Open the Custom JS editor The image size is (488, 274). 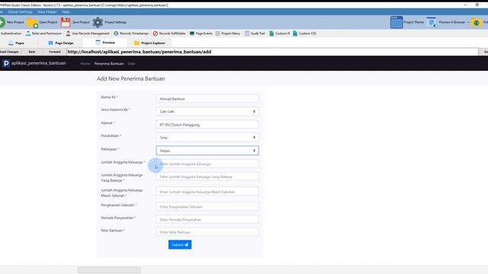pos(280,33)
